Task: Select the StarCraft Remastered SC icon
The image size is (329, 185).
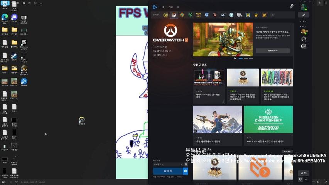Action: coord(223,15)
